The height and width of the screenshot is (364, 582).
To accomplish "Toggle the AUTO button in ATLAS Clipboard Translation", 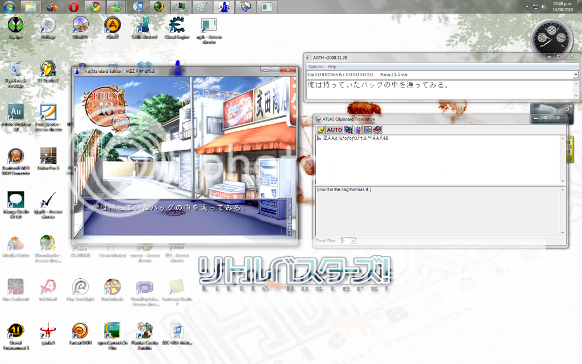I will 334,130.
